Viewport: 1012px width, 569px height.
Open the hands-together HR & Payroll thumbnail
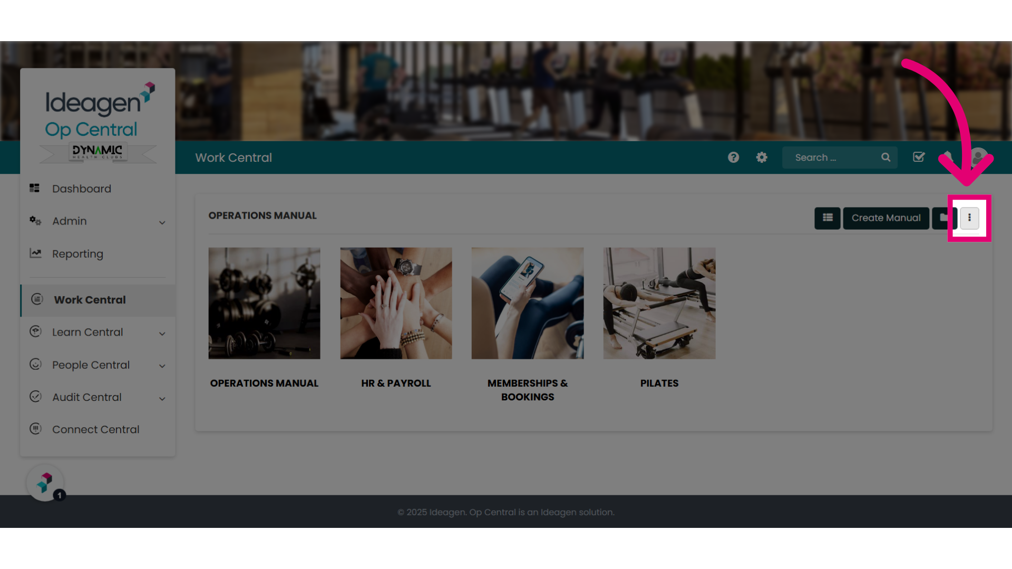pos(396,303)
